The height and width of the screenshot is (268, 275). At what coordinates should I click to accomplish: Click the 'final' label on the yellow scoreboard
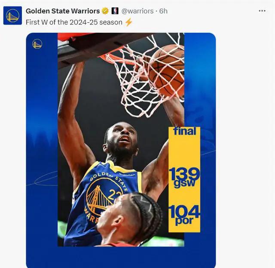click(x=184, y=131)
